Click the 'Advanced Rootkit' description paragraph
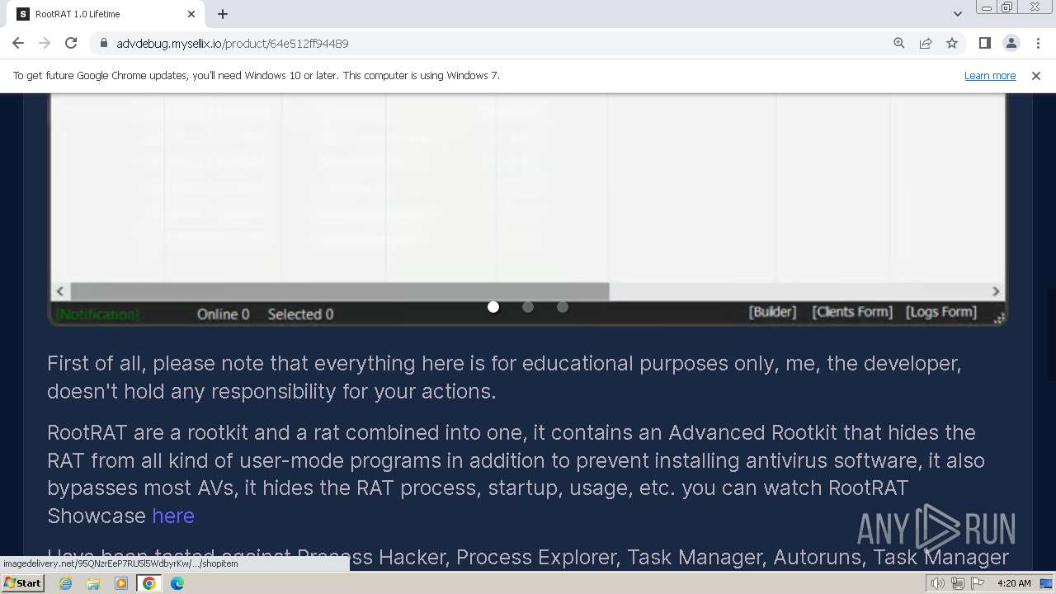Viewport: 1056px width, 594px height. click(516, 474)
